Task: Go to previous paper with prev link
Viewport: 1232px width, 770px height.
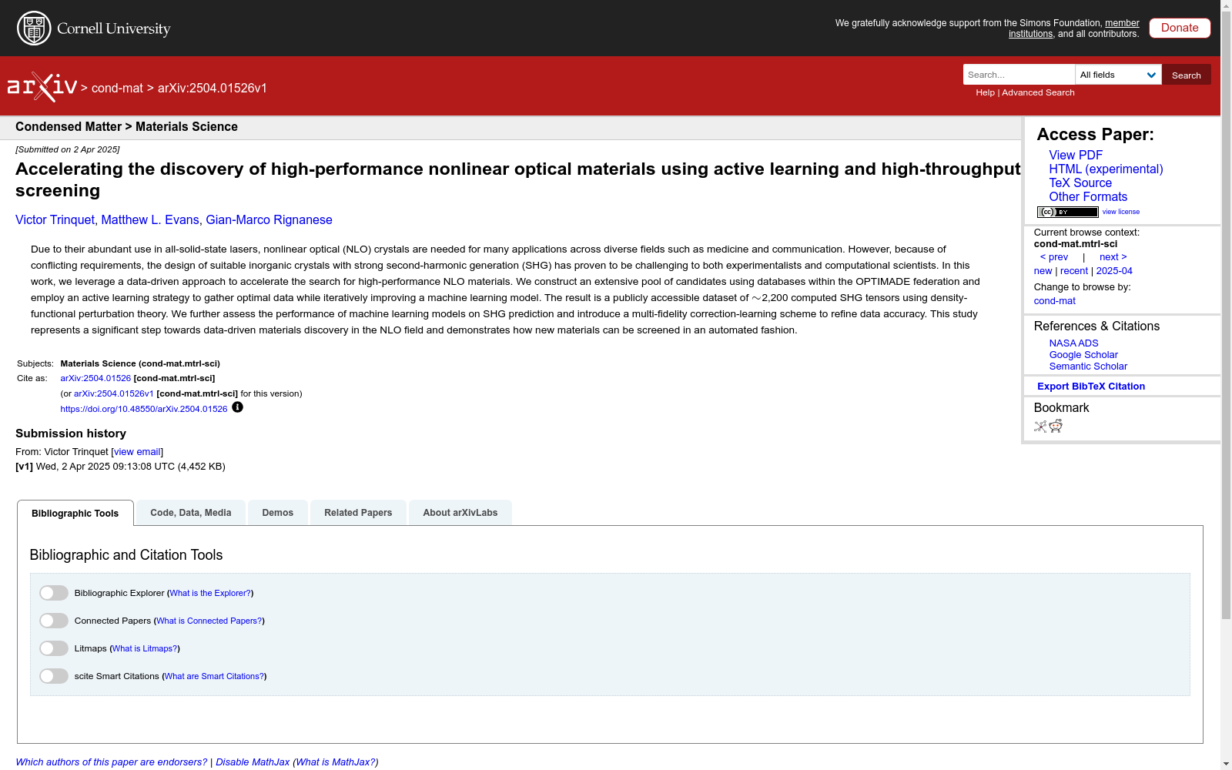Action: click(1054, 257)
